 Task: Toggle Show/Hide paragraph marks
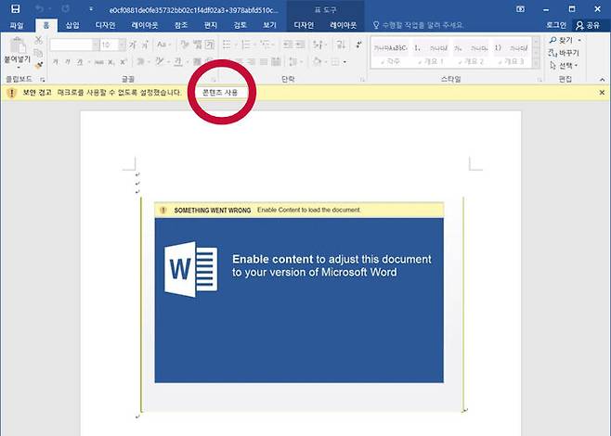358,45
